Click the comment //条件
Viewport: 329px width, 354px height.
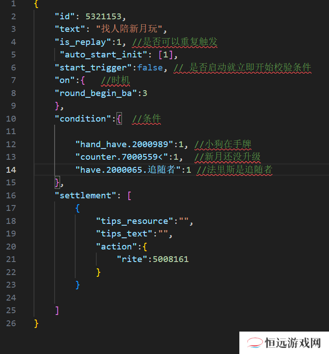tap(147, 119)
